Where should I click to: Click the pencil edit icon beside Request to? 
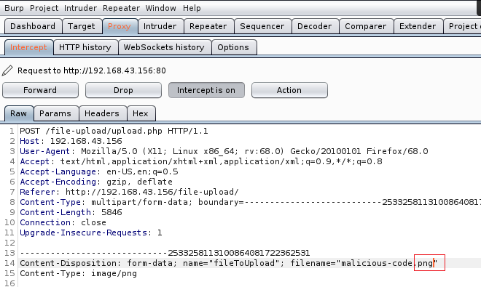(x=7, y=70)
